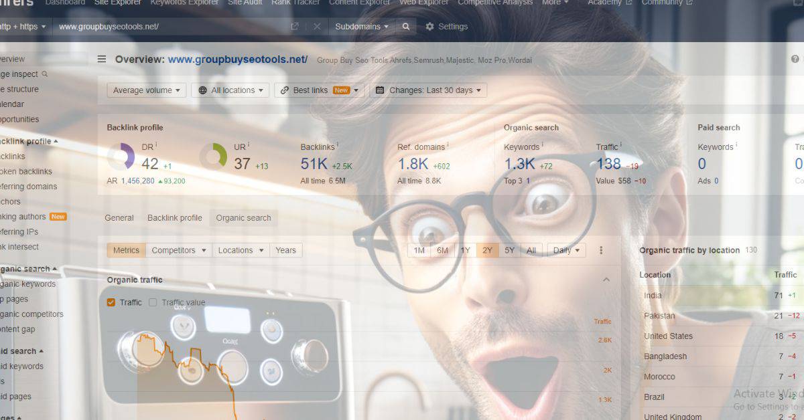Select the Metrics chart view

(126, 250)
